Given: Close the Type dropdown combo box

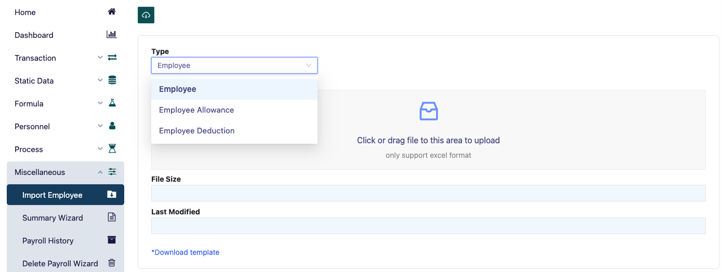Looking at the screenshot, I should 234,65.
